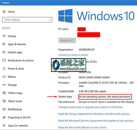
Task: Select Storage in the sidebar
Action: [12, 85]
